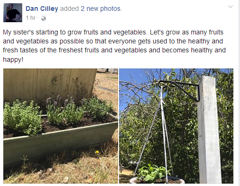Click the word 'happy!' in post text
240x186 pixels.
coord(13,60)
